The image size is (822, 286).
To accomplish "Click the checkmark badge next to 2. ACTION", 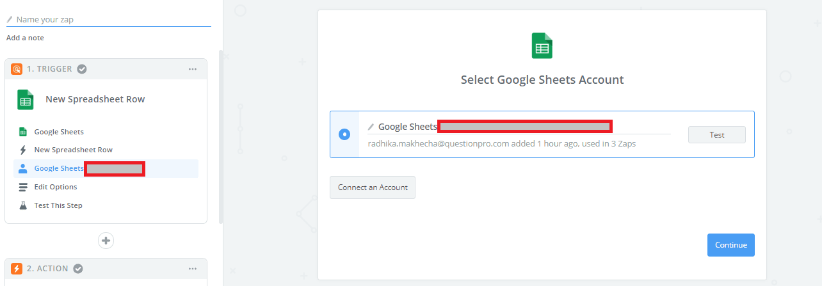I will click(x=78, y=269).
